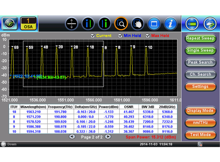
Task: Run a Single Sweep
Action: tap(200, 50)
